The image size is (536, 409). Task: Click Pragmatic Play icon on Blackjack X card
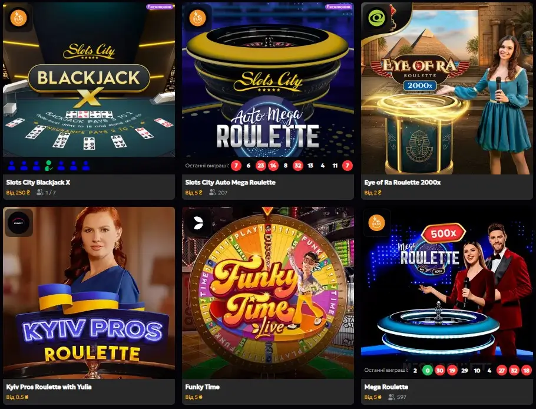18,18
